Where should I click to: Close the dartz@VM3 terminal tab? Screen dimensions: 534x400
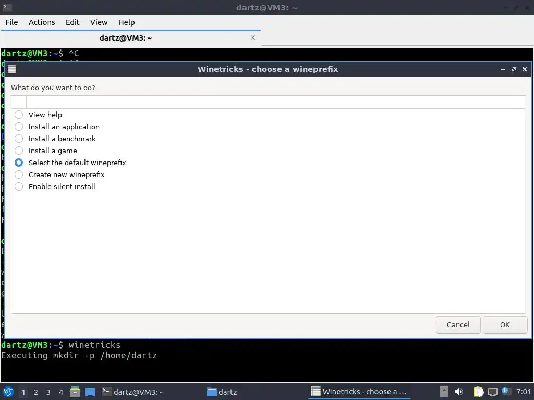[253, 37]
